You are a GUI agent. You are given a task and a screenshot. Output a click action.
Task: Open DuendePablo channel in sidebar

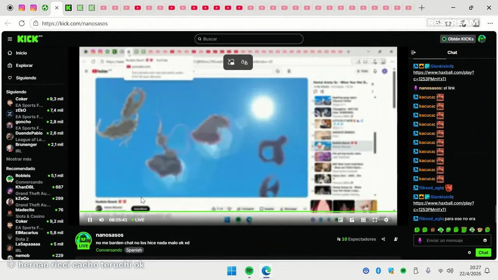click(x=35, y=136)
